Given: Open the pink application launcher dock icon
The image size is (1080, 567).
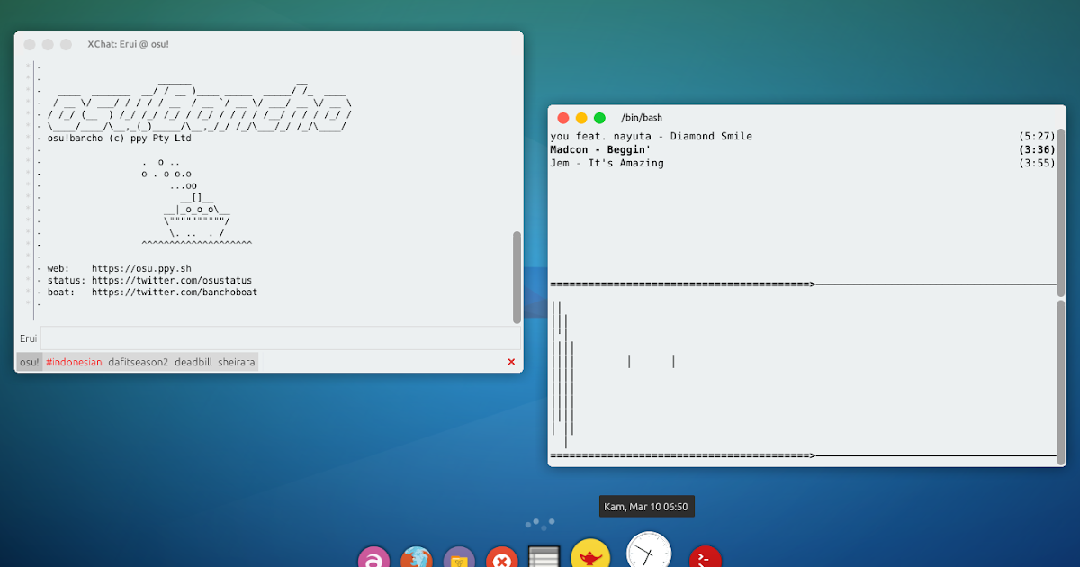Looking at the screenshot, I should click(373, 558).
